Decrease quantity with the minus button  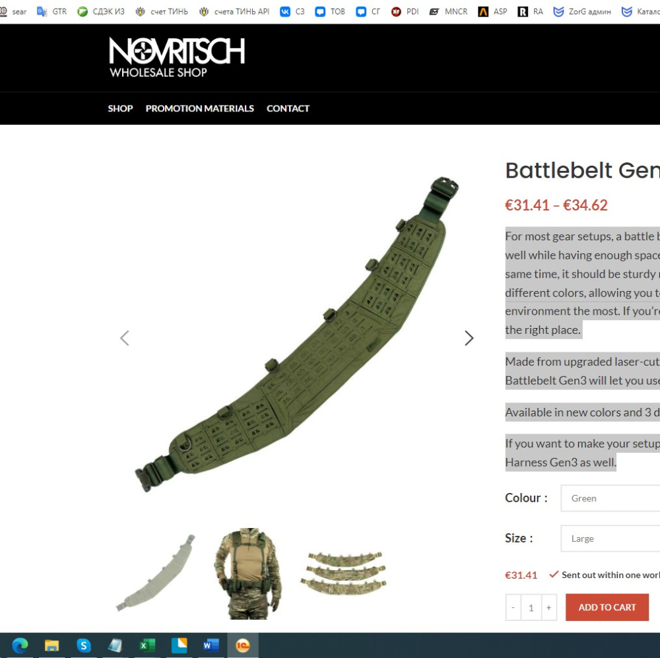tap(513, 607)
